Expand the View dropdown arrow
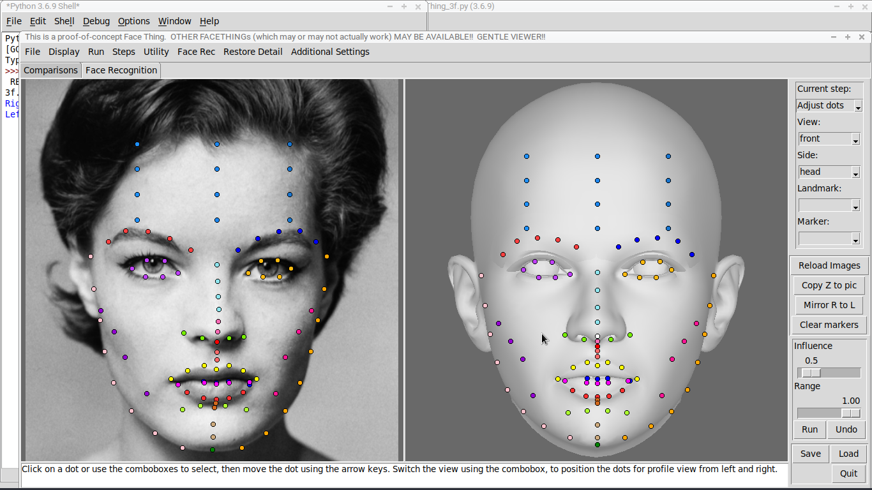Screen dimensions: 872x490 pyautogui.click(x=856, y=139)
